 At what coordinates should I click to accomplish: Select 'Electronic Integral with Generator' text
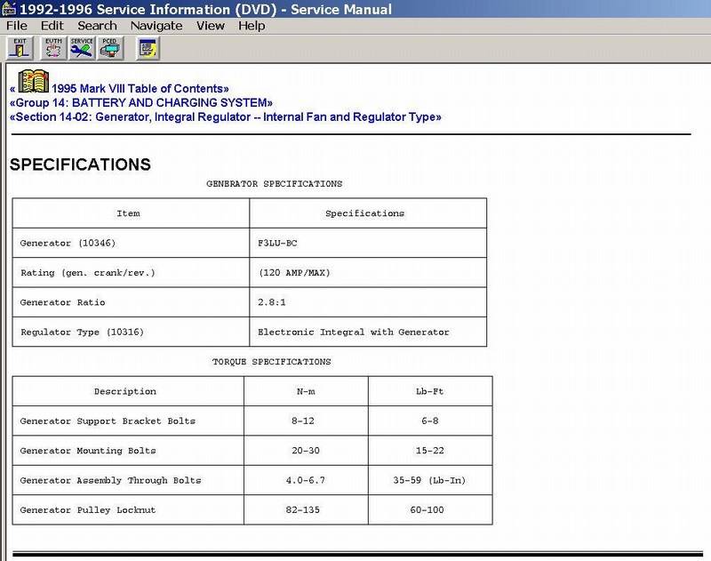(x=354, y=332)
